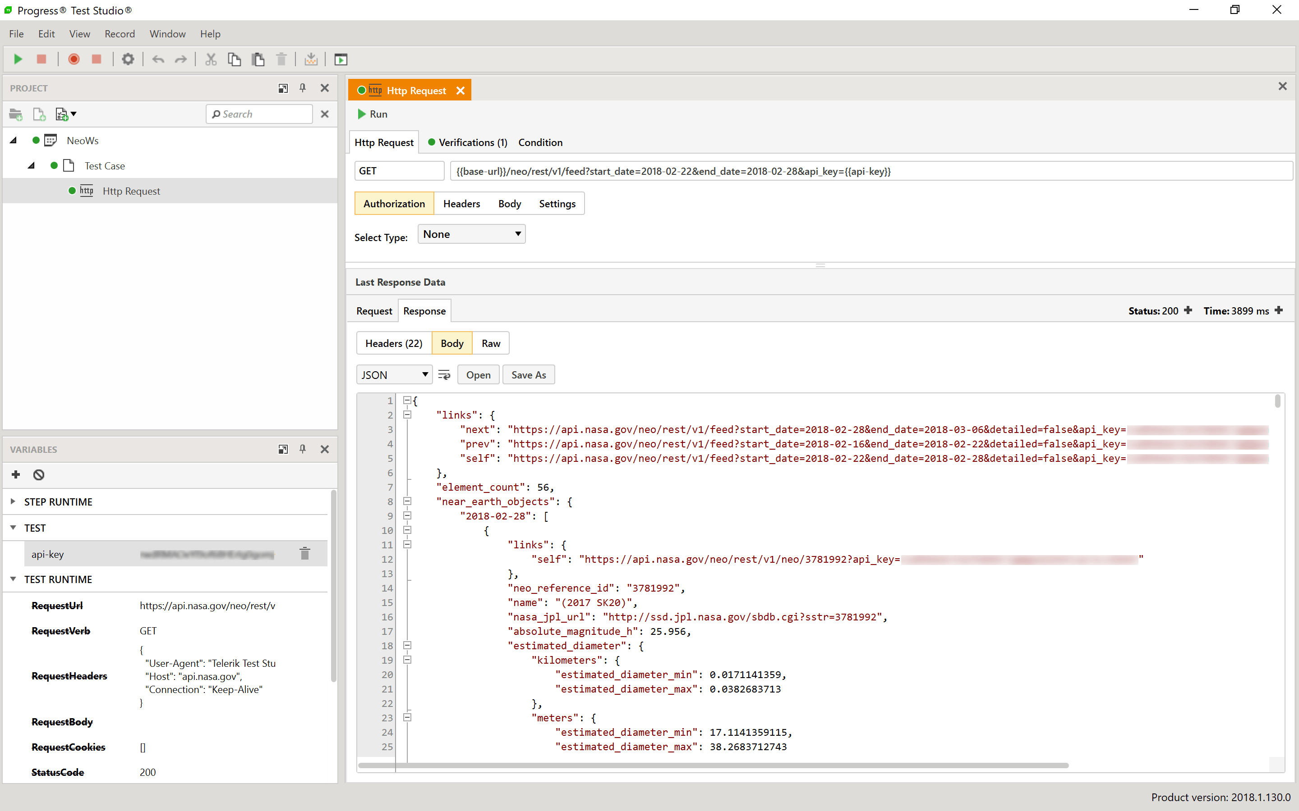
Task: Close the Project panel
Action: pos(325,88)
